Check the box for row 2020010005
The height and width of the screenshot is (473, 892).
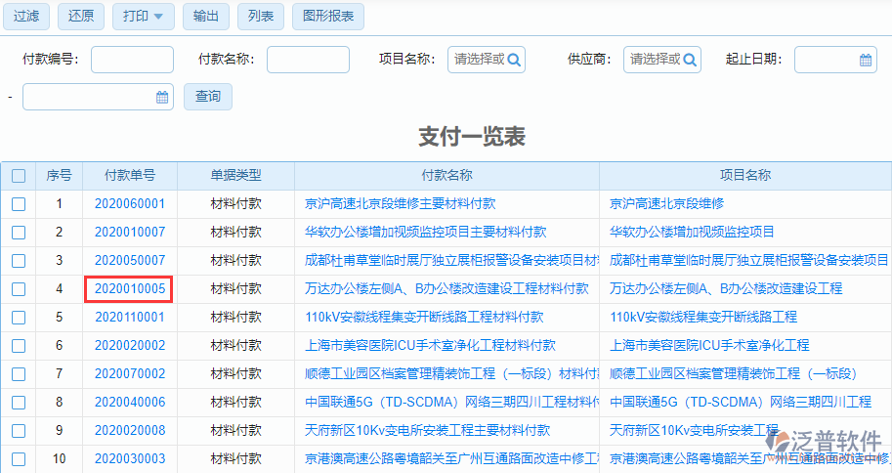point(19,289)
